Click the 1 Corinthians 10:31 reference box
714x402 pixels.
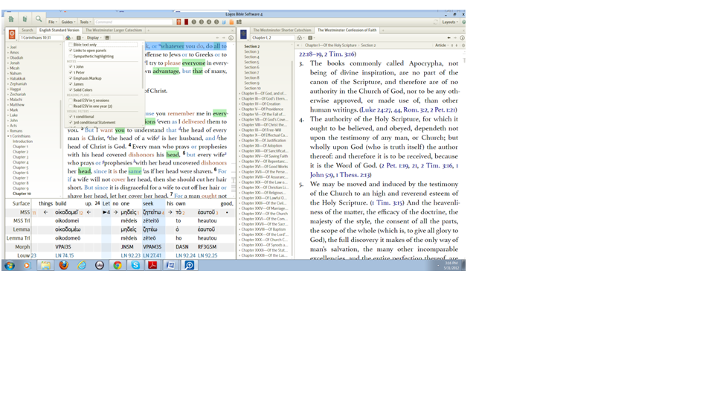[41, 38]
